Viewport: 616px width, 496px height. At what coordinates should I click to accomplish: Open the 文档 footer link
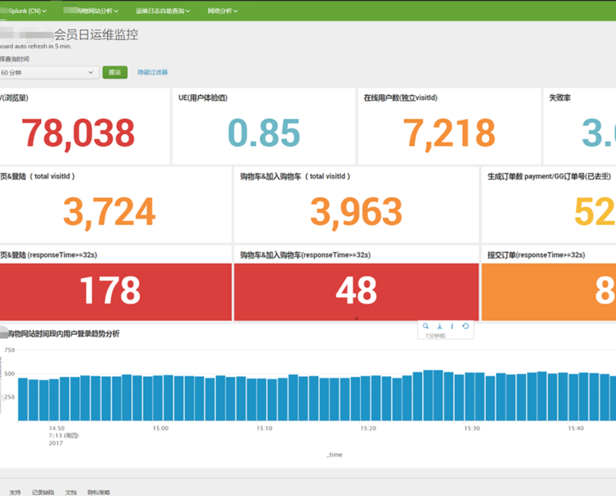[71, 492]
